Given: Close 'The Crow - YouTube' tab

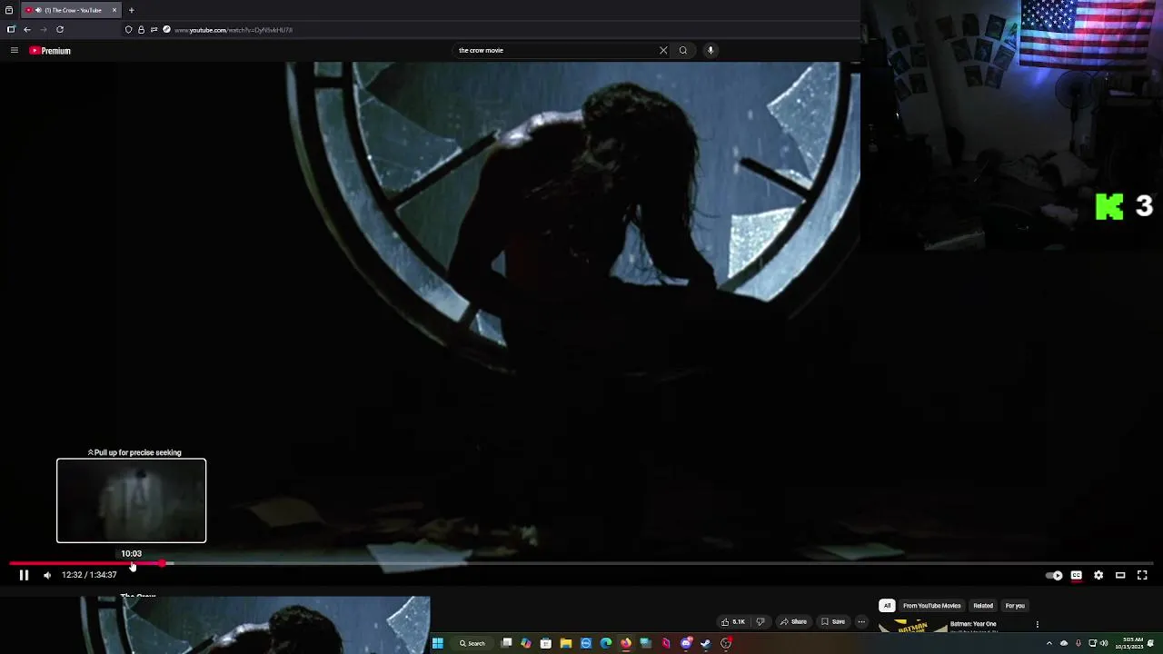Looking at the screenshot, I should tap(114, 10).
